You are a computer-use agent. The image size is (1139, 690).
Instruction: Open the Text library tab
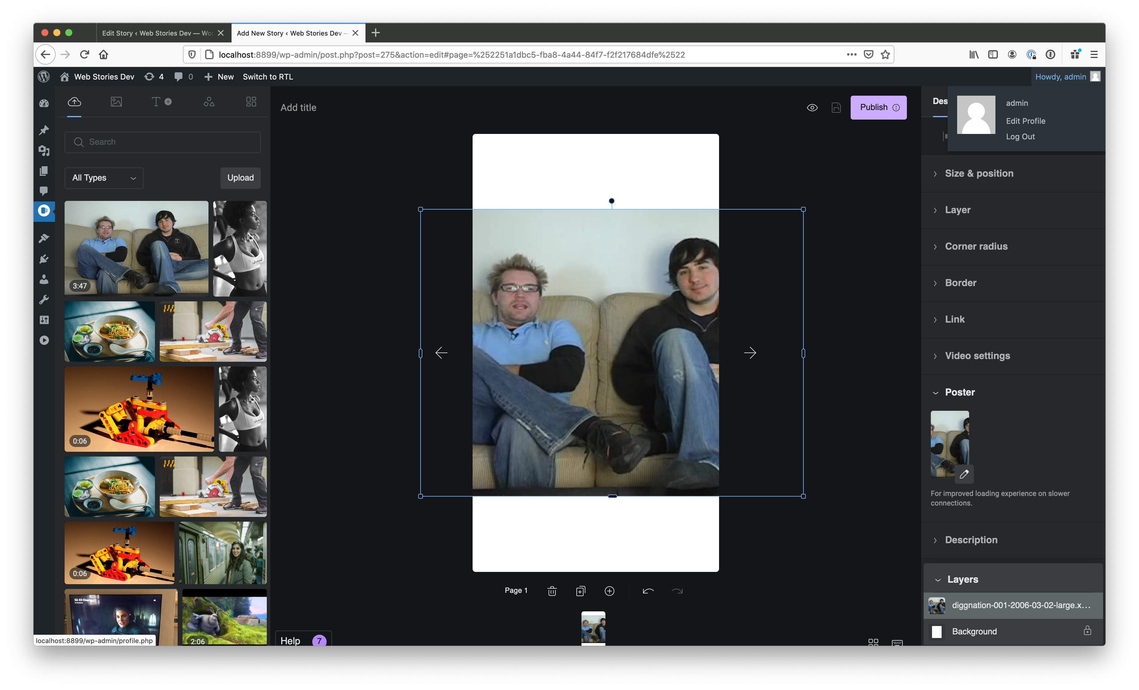(161, 102)
